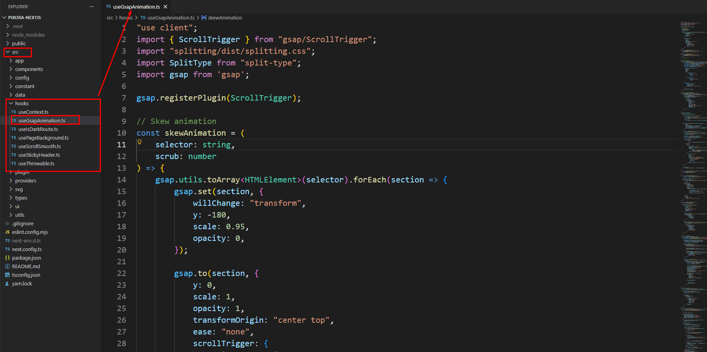The width and height of the screenshot is (707, 352).
Task: Open useGsapAnimation.ts in the explorer
Action: click(x=42, y=120)
